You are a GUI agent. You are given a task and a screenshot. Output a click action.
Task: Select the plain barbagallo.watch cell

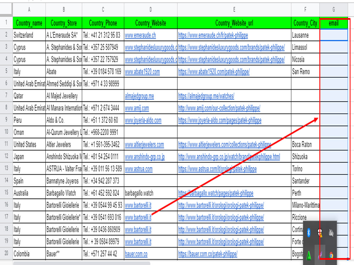pos(150,193)
